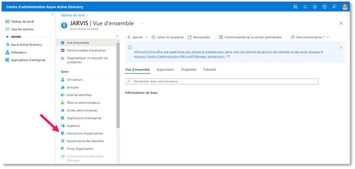Click the breadcrumb chevron after Tableau de bord

coord(88,15)
